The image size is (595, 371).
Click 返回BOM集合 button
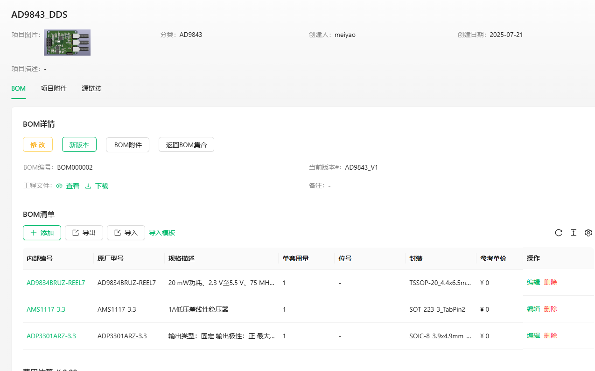(186, 144)
